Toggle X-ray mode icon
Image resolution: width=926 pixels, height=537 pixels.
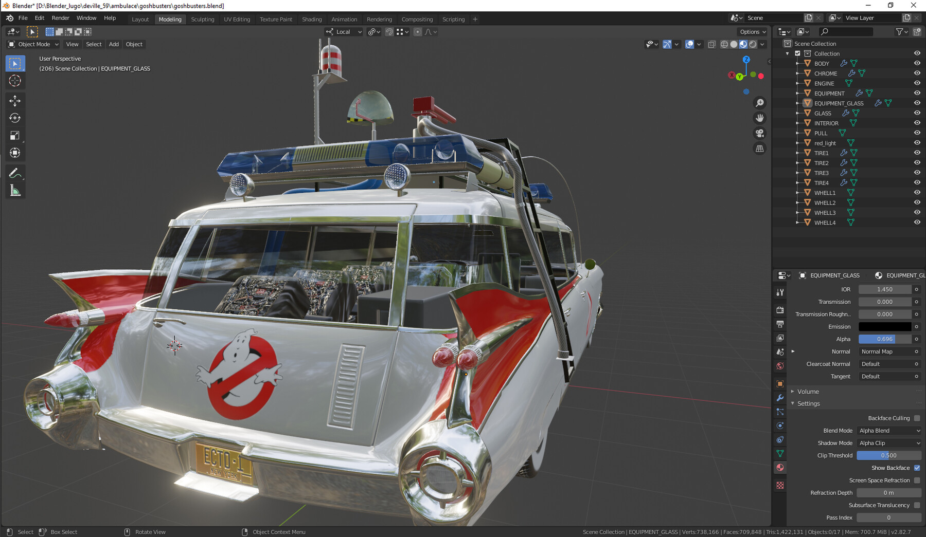[712, 44]
